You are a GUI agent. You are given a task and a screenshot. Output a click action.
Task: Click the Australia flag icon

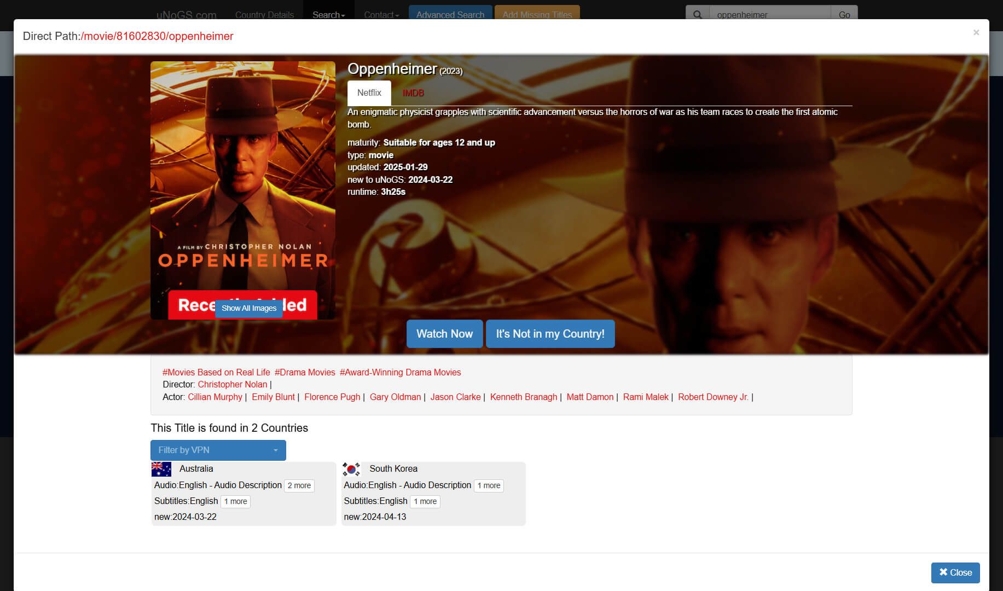click(x=161, y=469)
